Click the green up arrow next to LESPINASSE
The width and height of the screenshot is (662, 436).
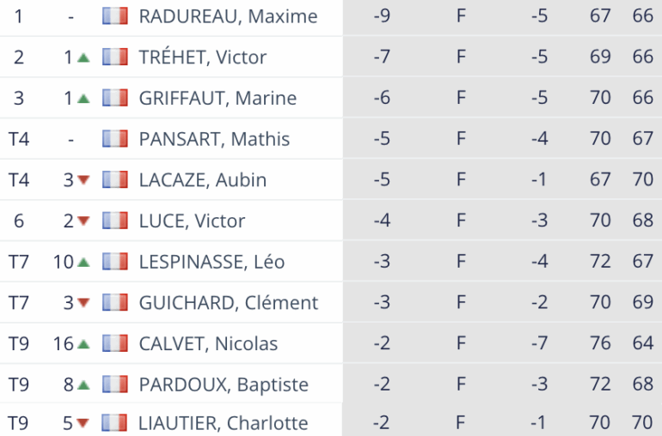click(83, 262)
